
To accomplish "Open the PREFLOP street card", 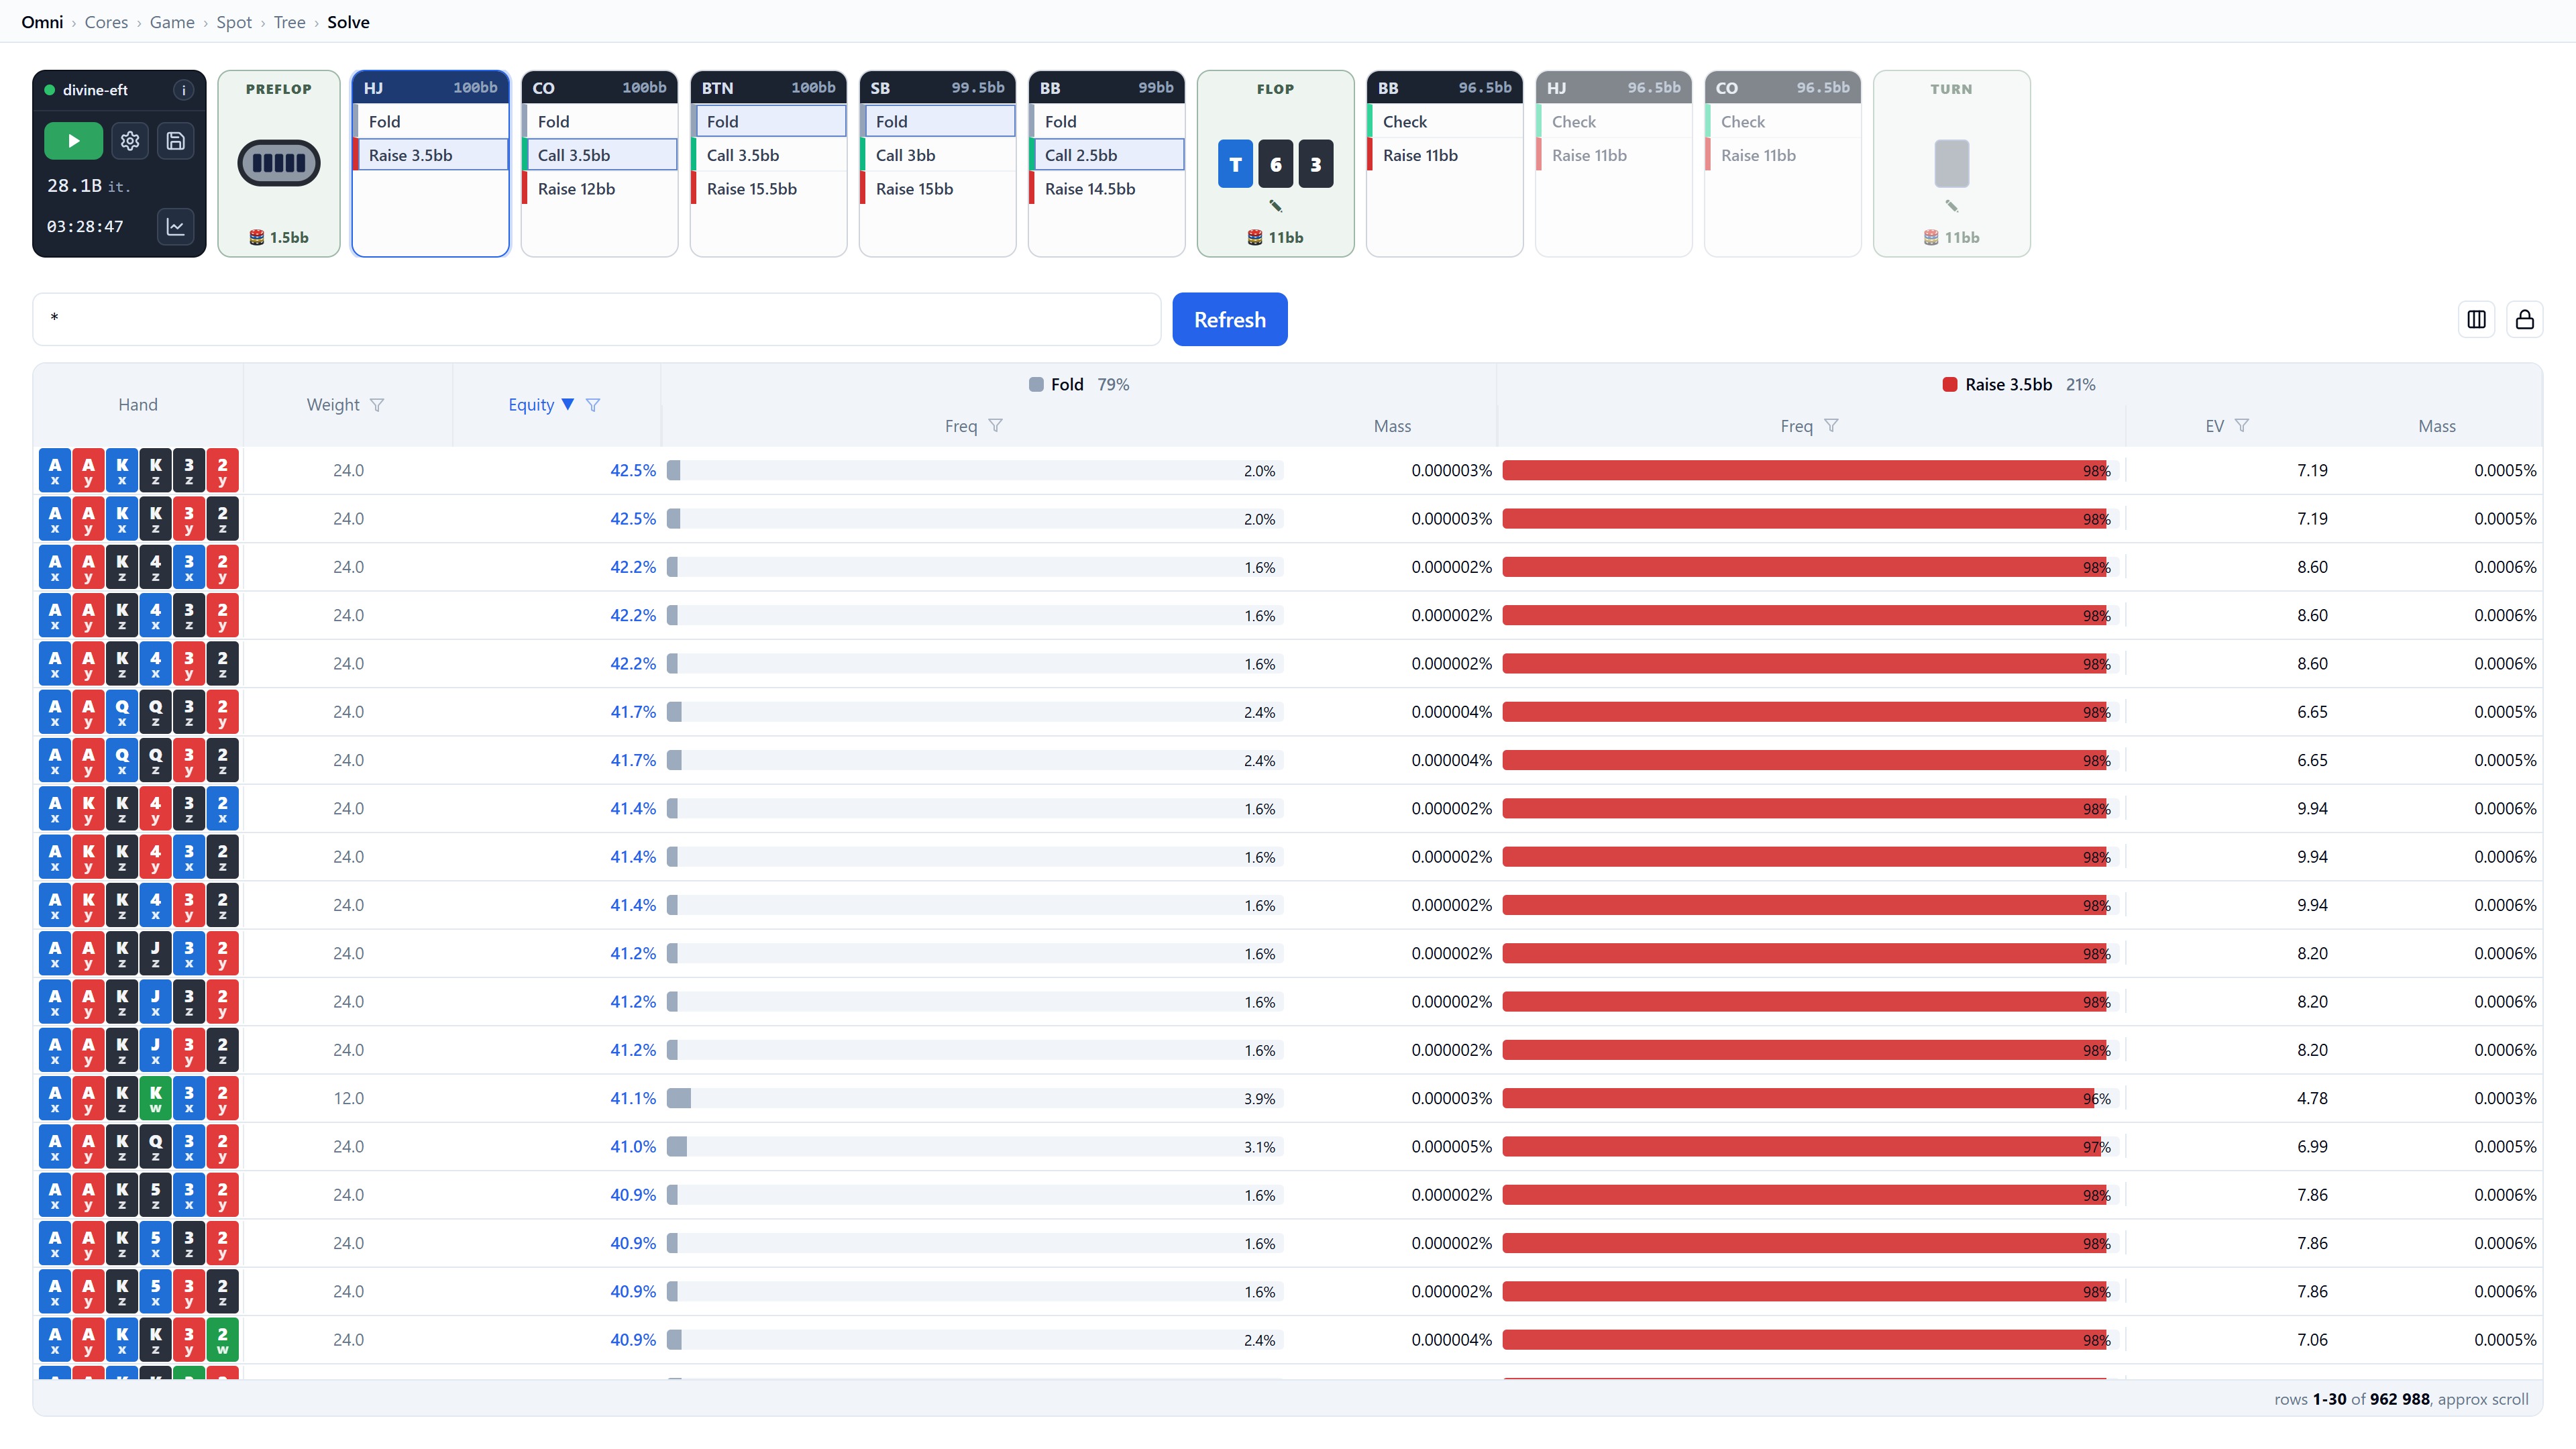I will click(x=279, y=163).
